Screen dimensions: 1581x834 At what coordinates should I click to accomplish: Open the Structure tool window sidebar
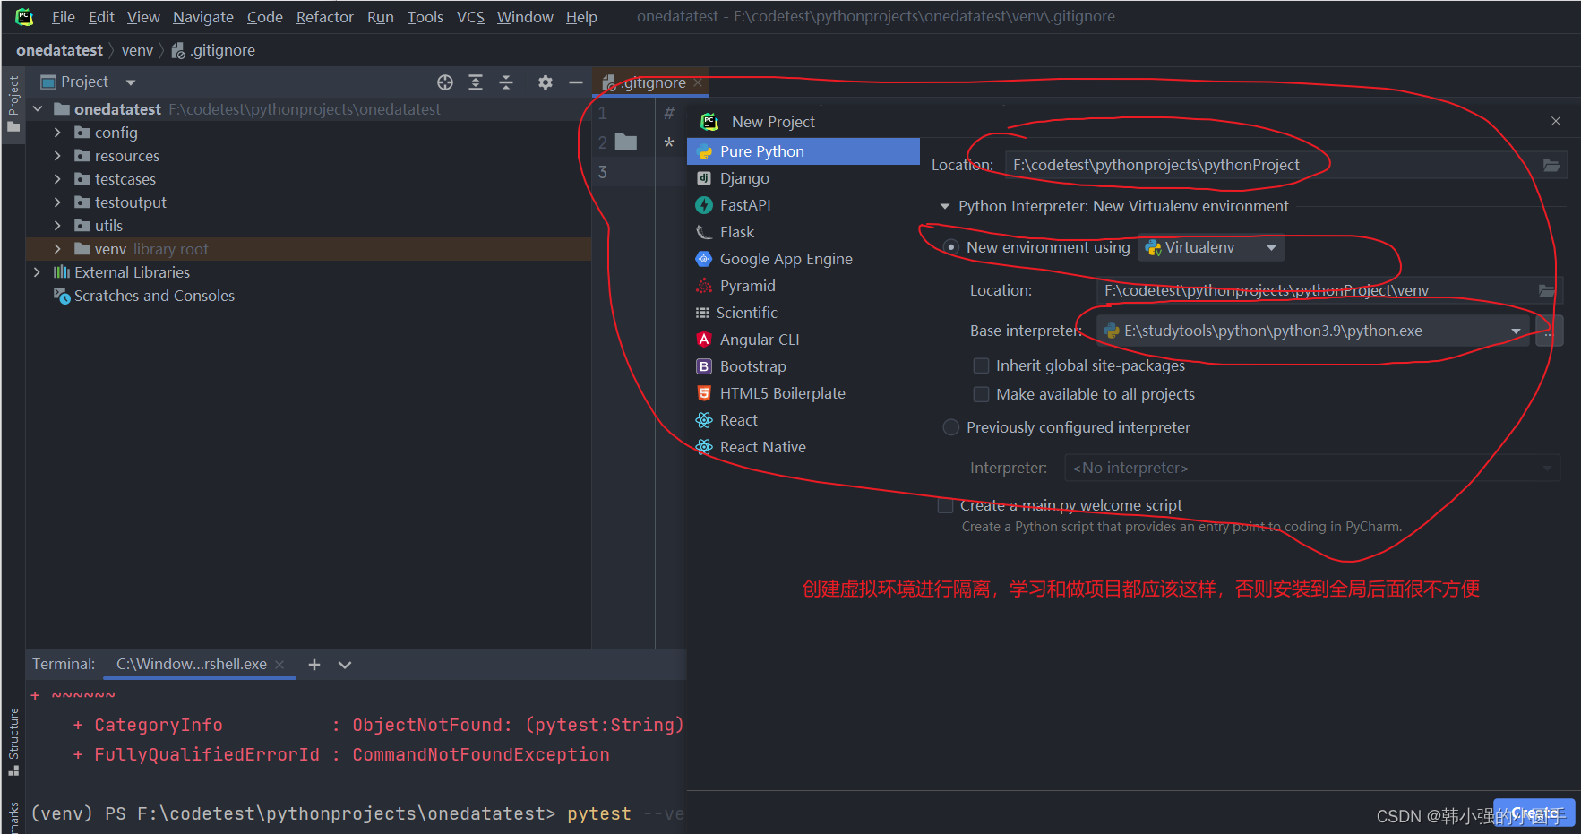click(x=13, y=742)
